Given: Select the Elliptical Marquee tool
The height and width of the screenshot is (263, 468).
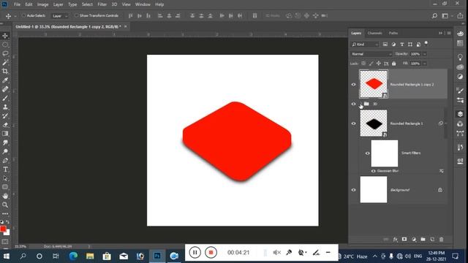Looking at the screenshot, I should pos(5,45).
